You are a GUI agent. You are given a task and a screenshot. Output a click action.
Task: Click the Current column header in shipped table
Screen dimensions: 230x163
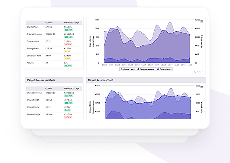tap(49, 88)
